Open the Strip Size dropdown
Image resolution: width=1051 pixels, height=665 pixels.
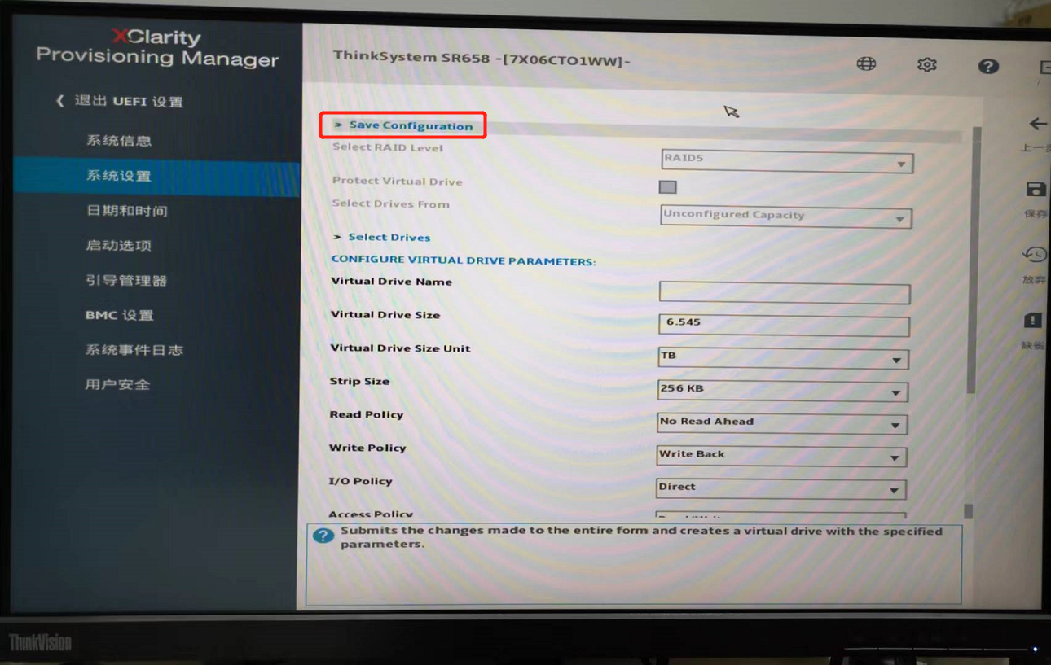[x=783, y=391]
